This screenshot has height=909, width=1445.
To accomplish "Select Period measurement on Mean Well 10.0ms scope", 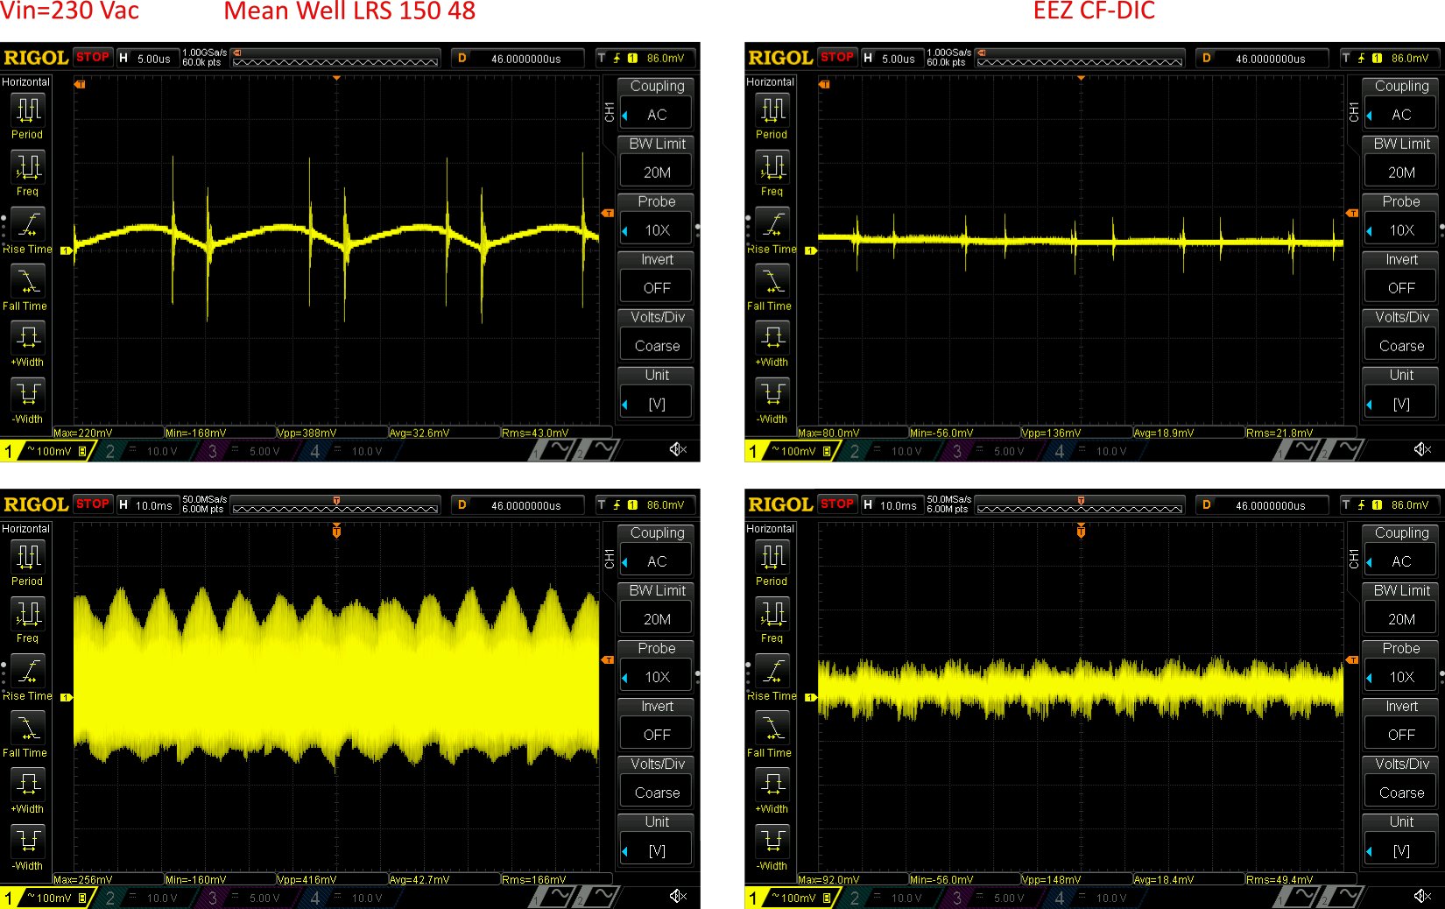I will (x=28, y=558).
